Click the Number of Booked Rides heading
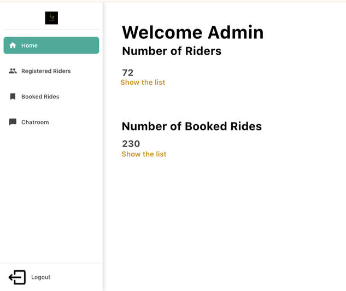 192,126
